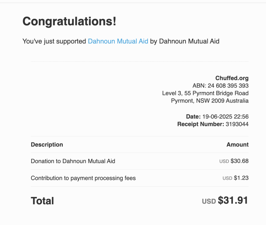The width and height of the screenshot is (266, 225).
Task: Click the USD label beside the total
Action: point(209,201)
